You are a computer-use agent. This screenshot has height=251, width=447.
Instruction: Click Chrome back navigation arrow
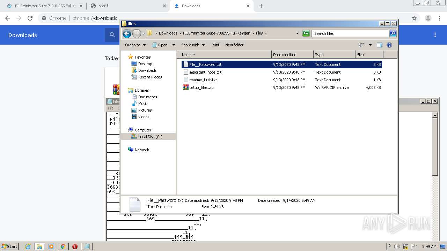[8, 18]
